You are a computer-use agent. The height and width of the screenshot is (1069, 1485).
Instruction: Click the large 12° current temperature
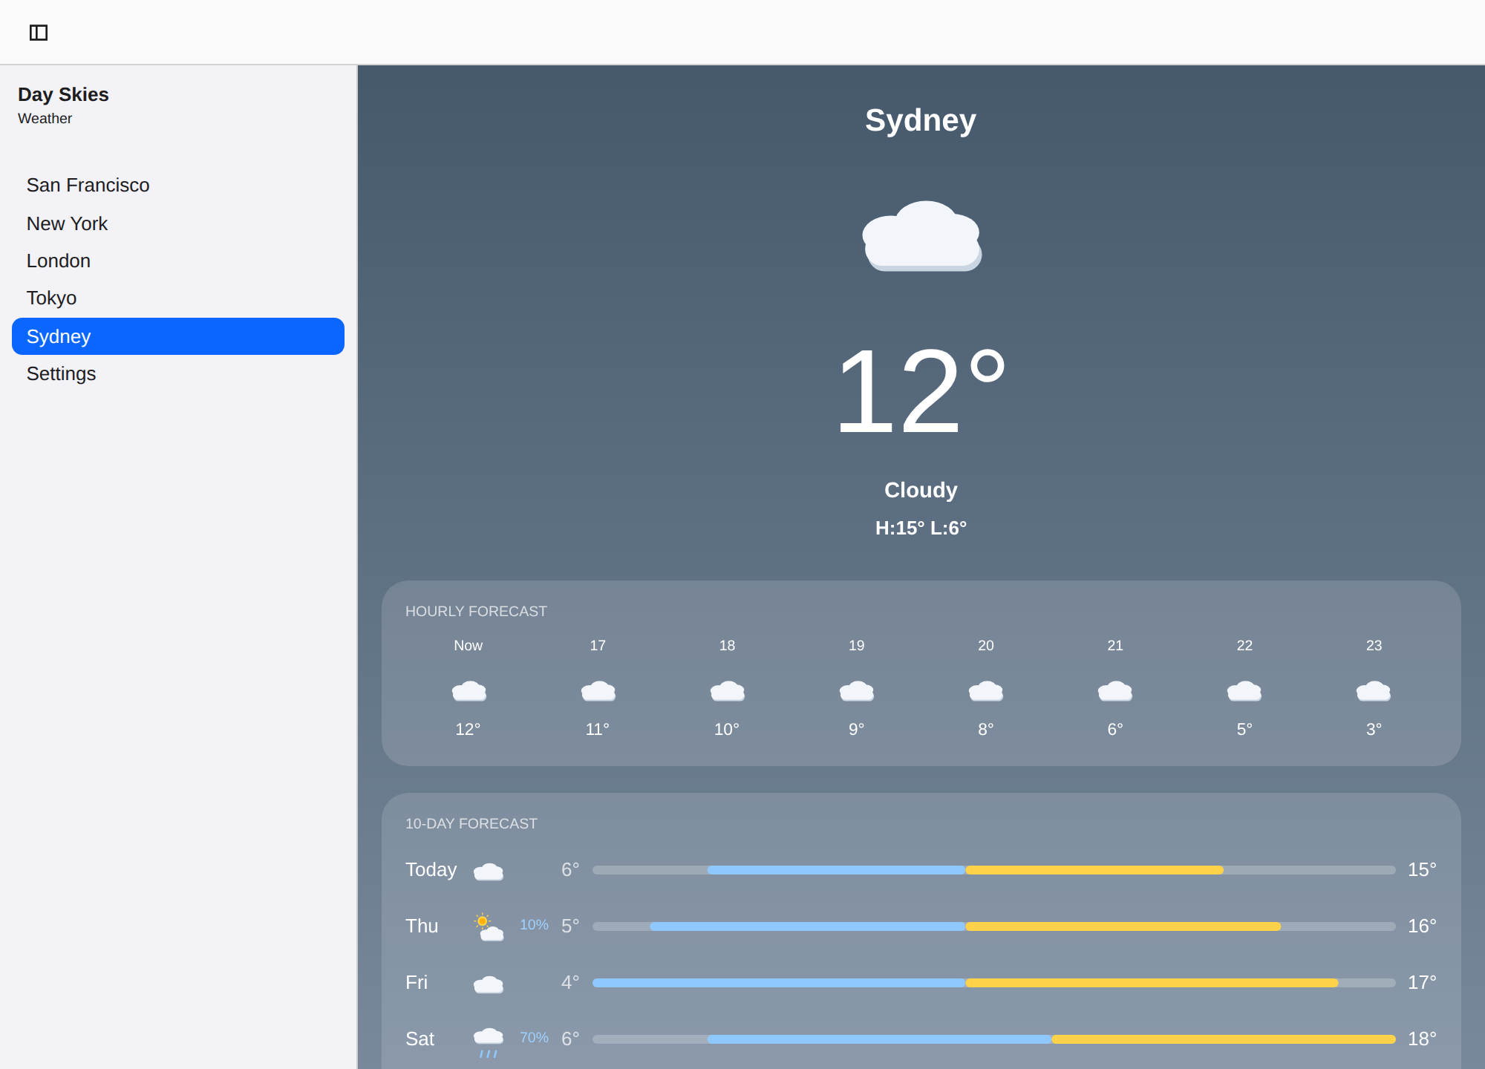click(x=921, y=391)
